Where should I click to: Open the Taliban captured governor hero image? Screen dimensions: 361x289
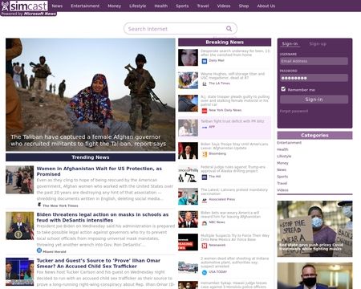(91, 95)
